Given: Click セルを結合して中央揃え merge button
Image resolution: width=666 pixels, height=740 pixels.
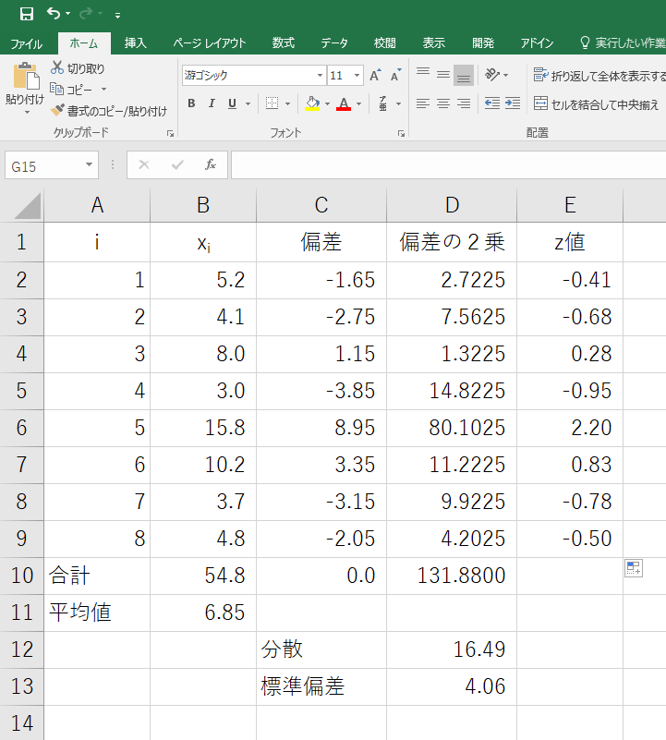Looking at the screenshot, I should pyautogui.click(x=596, y=103).
